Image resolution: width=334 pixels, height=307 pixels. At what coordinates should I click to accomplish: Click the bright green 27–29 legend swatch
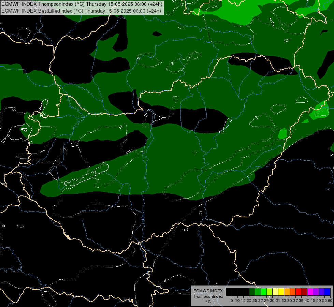264,292
